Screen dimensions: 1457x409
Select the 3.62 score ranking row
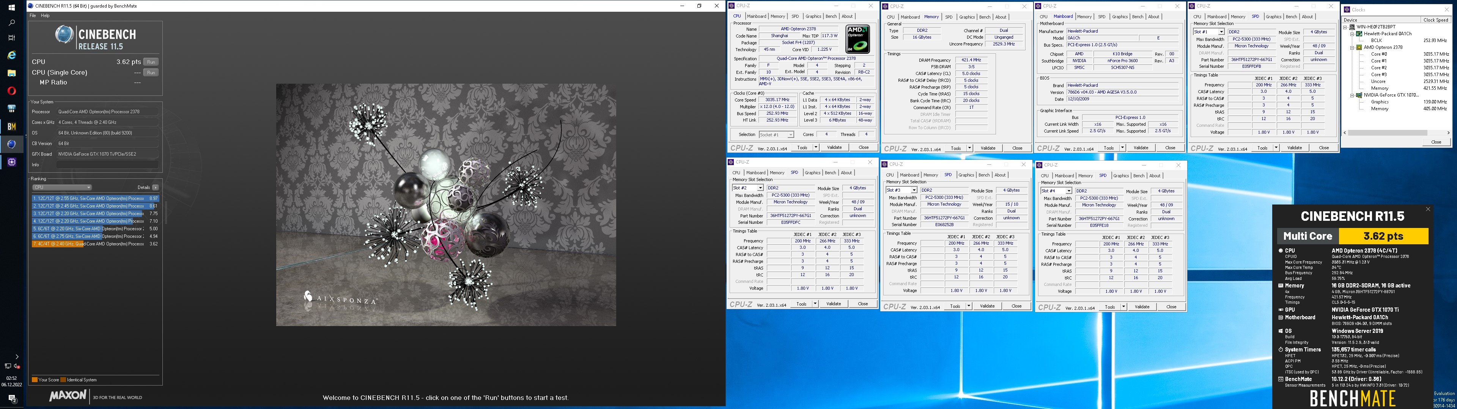[x=96, y=244]
